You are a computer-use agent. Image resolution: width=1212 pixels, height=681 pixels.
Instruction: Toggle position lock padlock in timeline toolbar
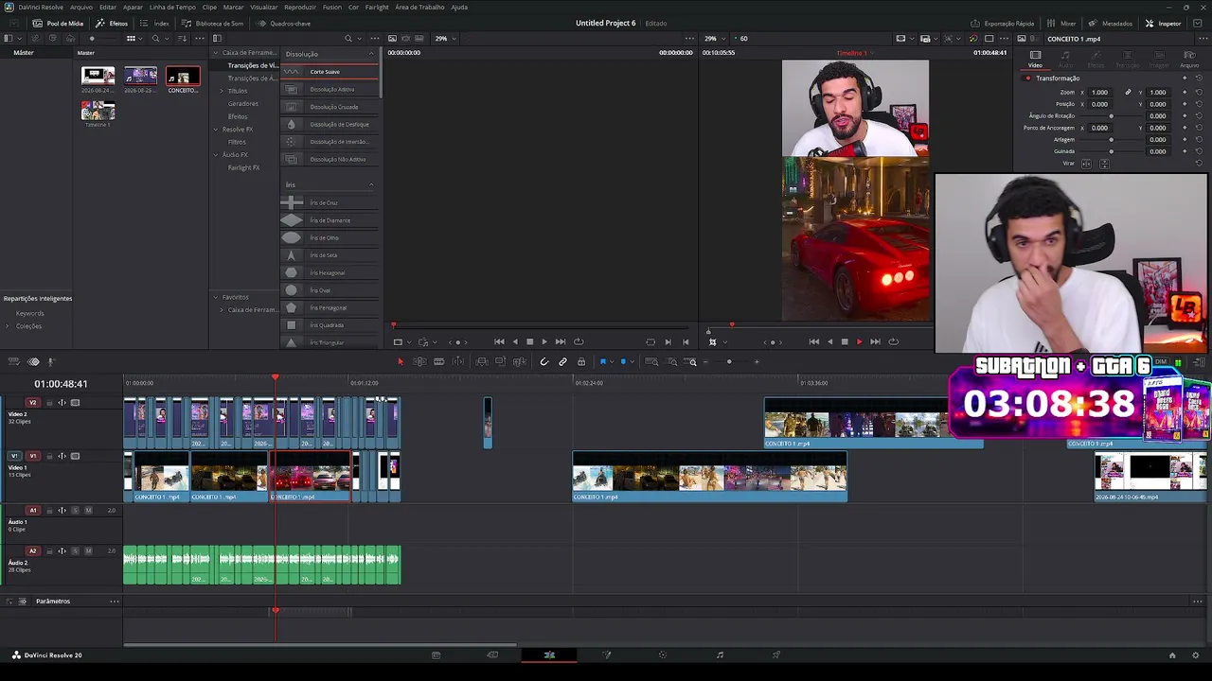(581, 361)
